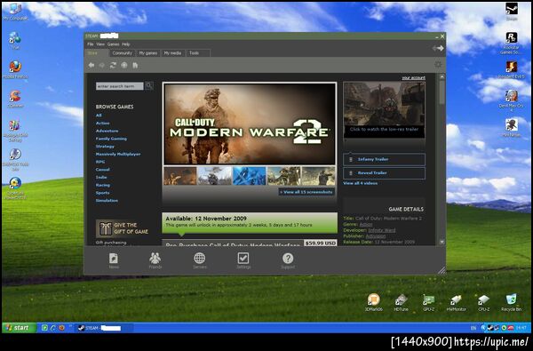Image resolution: width=533 pixels, height=351 pixels.
Task: Open Support from the Steam bottom bar
Action: [x=288, y=261]
